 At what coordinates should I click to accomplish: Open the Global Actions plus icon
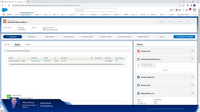coord(177,10)
